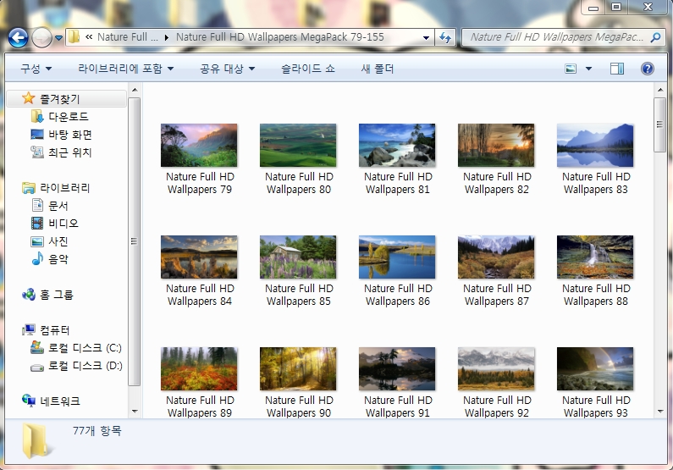The width and height of the screenshot is (673, 470).
Task: Expand address bar history dropdown
Action: (428, 37)
